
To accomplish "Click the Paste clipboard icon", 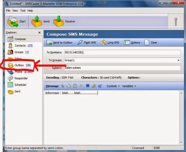I will pyautogui.click(x=75, y=86).
